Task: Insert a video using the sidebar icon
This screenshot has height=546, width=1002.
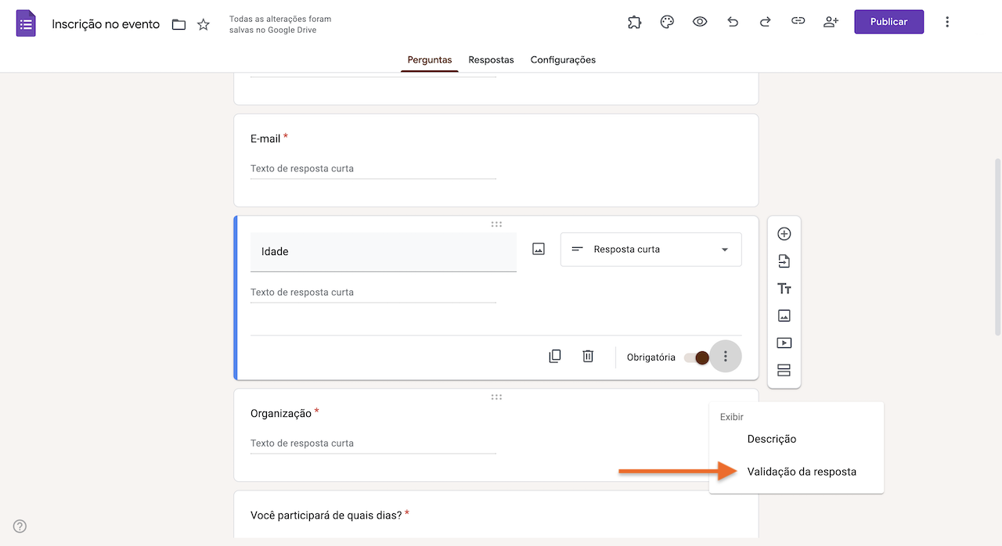Action: coord(784,343)
